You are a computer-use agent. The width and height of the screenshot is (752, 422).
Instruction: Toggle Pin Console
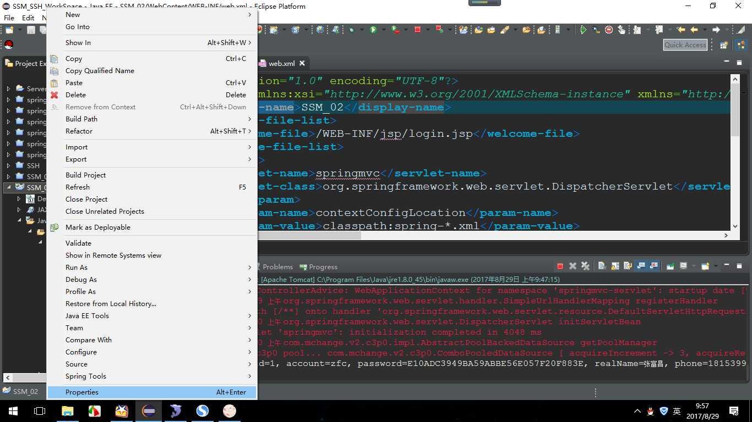click(671, 266)
